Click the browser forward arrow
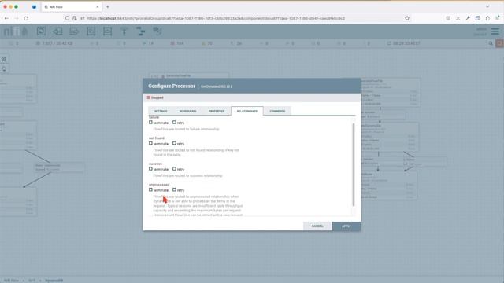 coord(17,18)
